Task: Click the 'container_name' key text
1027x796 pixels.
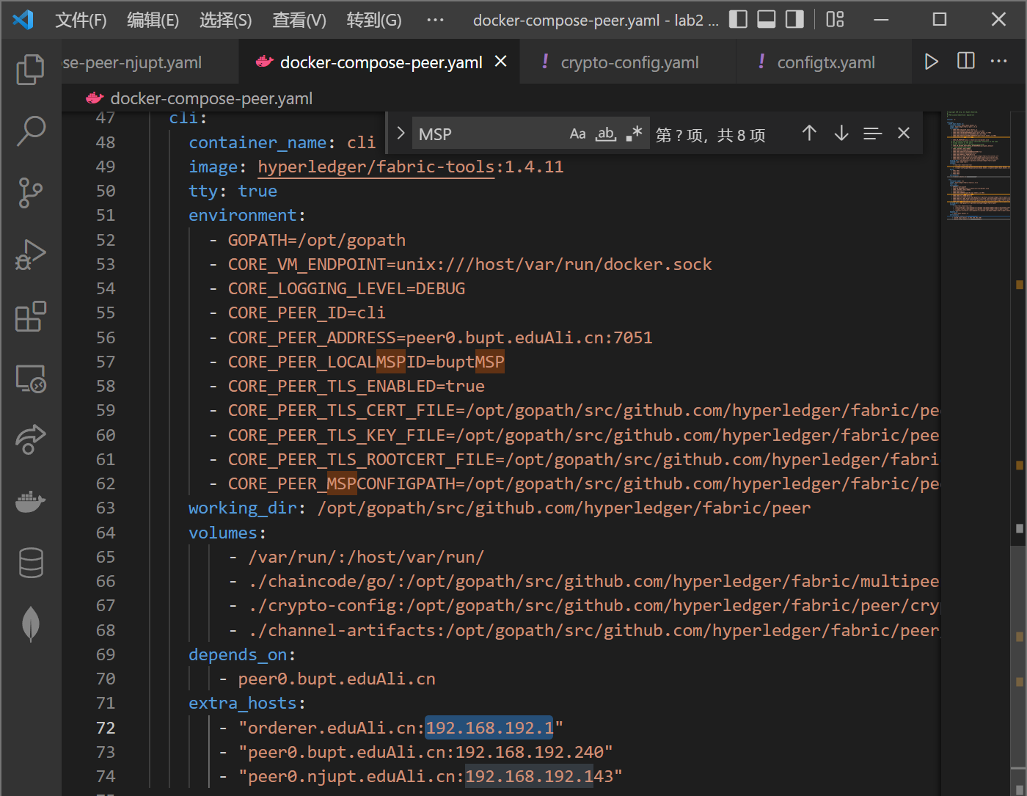Action: 257,142
